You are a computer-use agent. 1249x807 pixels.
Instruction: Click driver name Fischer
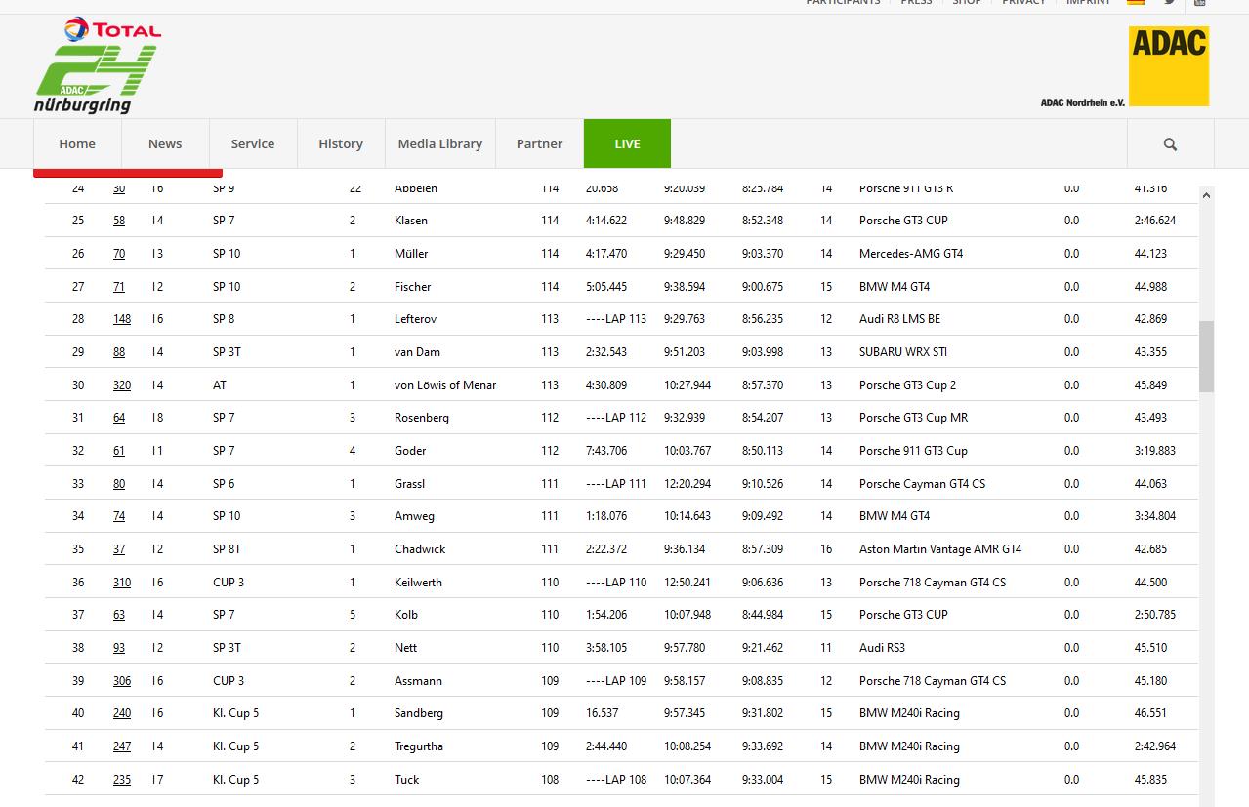coord(413,287)
